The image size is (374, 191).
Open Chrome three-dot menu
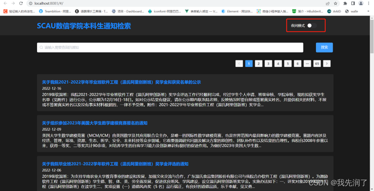click(369, 3)
